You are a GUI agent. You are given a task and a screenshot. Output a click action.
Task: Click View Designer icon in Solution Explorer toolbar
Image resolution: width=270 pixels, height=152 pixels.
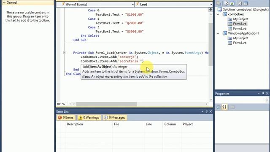coord(246,3)
